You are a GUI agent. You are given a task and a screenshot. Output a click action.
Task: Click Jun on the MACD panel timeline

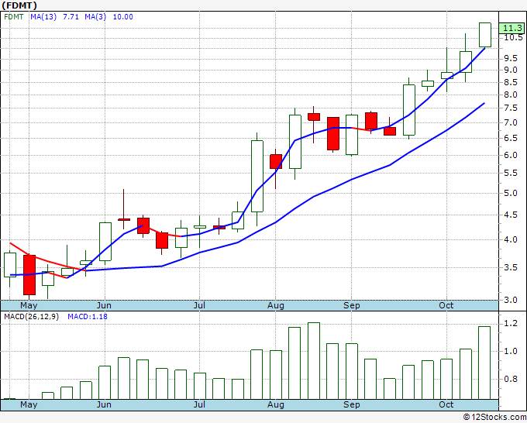[x=104, y=404]
